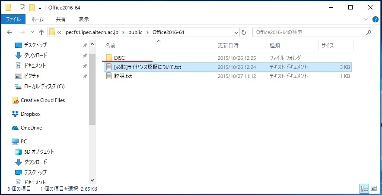Click the Office2016-64 breadcrumb segment
Screen dimensions: 382x195
coord(169,32)
